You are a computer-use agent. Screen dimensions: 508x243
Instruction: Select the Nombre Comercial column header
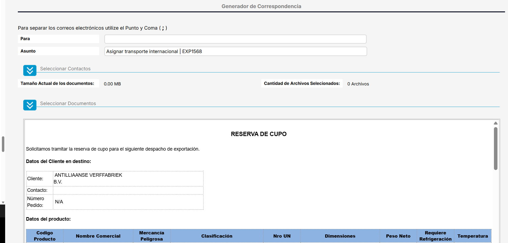(x=98, y=236)
